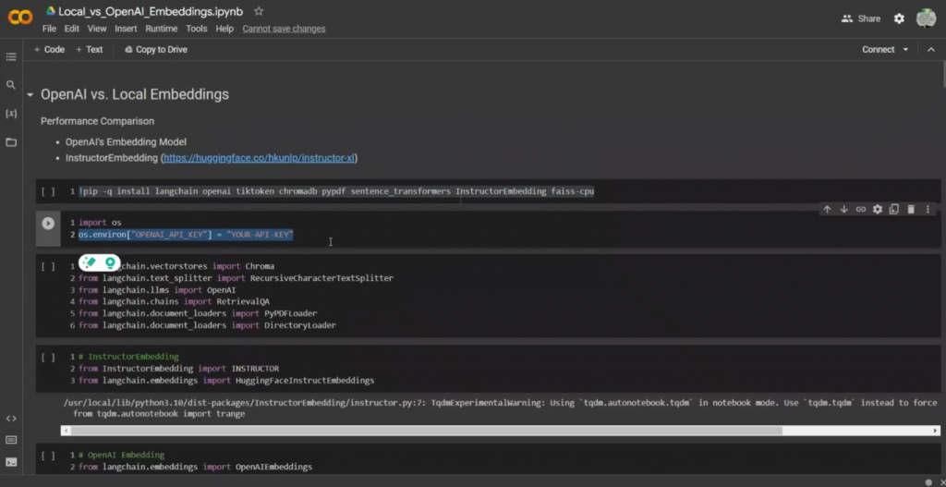Screen dimensions: 946x487
Task: Click the Google Drive icon beside title
Action: 51,11
